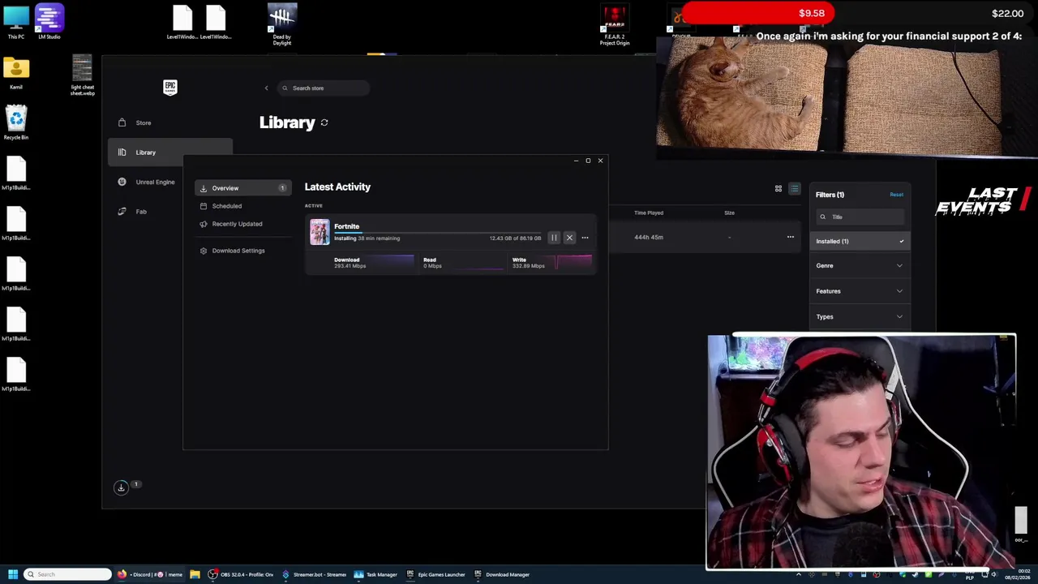
Task: Select Dead by Daylight desktop shortcut
Action: (x=282, y=24)
